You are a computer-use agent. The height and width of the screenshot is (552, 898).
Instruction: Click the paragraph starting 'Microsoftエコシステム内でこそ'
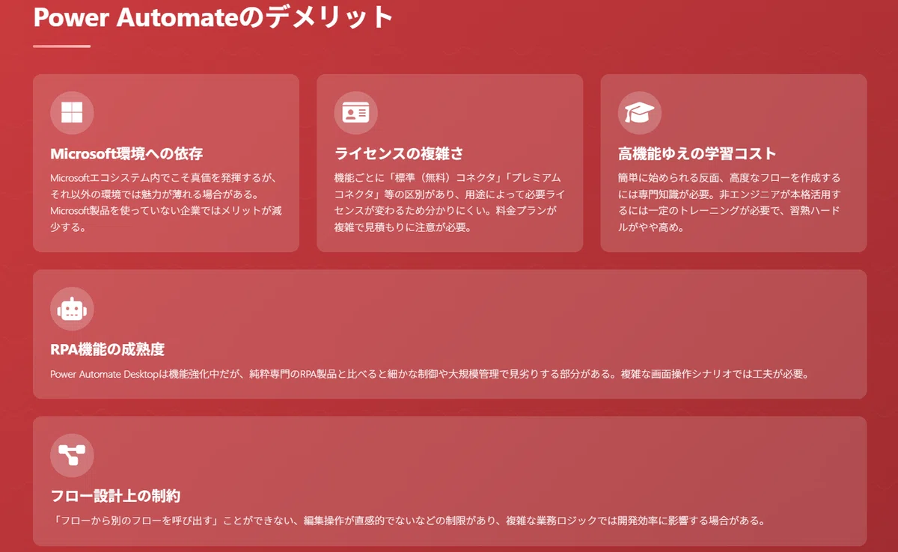coord(166,202)
